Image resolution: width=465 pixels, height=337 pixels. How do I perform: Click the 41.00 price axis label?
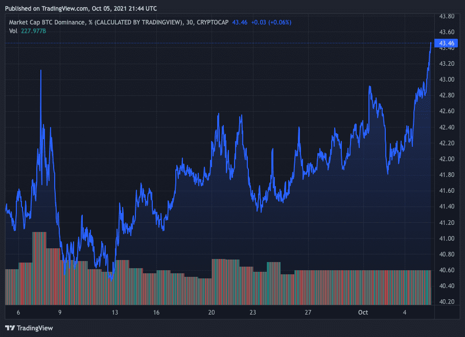coord(447,239)
